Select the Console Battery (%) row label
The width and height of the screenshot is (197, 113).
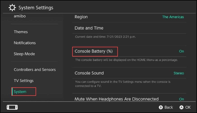pos(94,51)
